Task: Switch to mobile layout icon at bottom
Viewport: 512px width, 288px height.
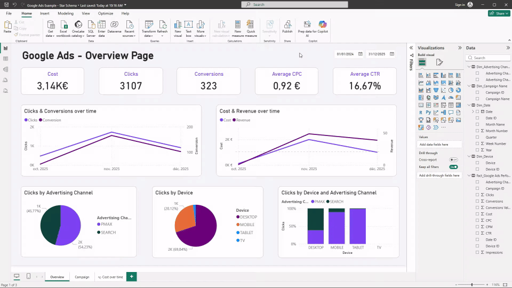Action: click(x=28, y=276)
